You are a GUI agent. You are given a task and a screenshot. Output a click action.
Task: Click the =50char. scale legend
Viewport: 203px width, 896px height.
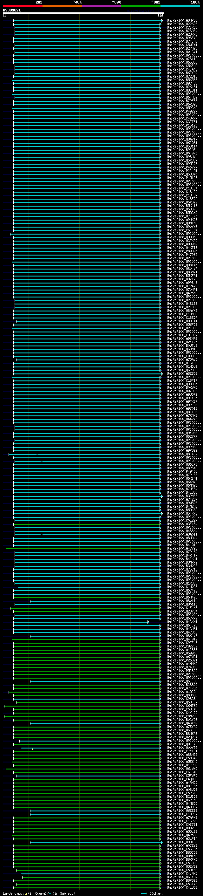point(152,893)
